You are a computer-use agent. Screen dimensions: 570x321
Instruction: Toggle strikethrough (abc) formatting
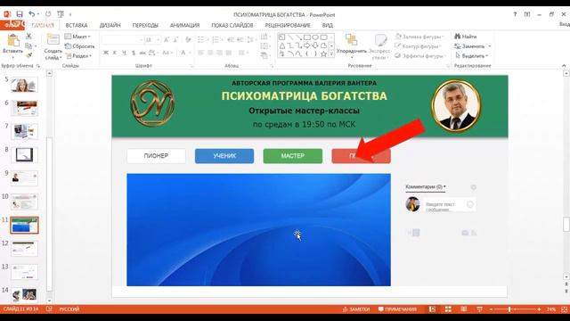(142, 53)
